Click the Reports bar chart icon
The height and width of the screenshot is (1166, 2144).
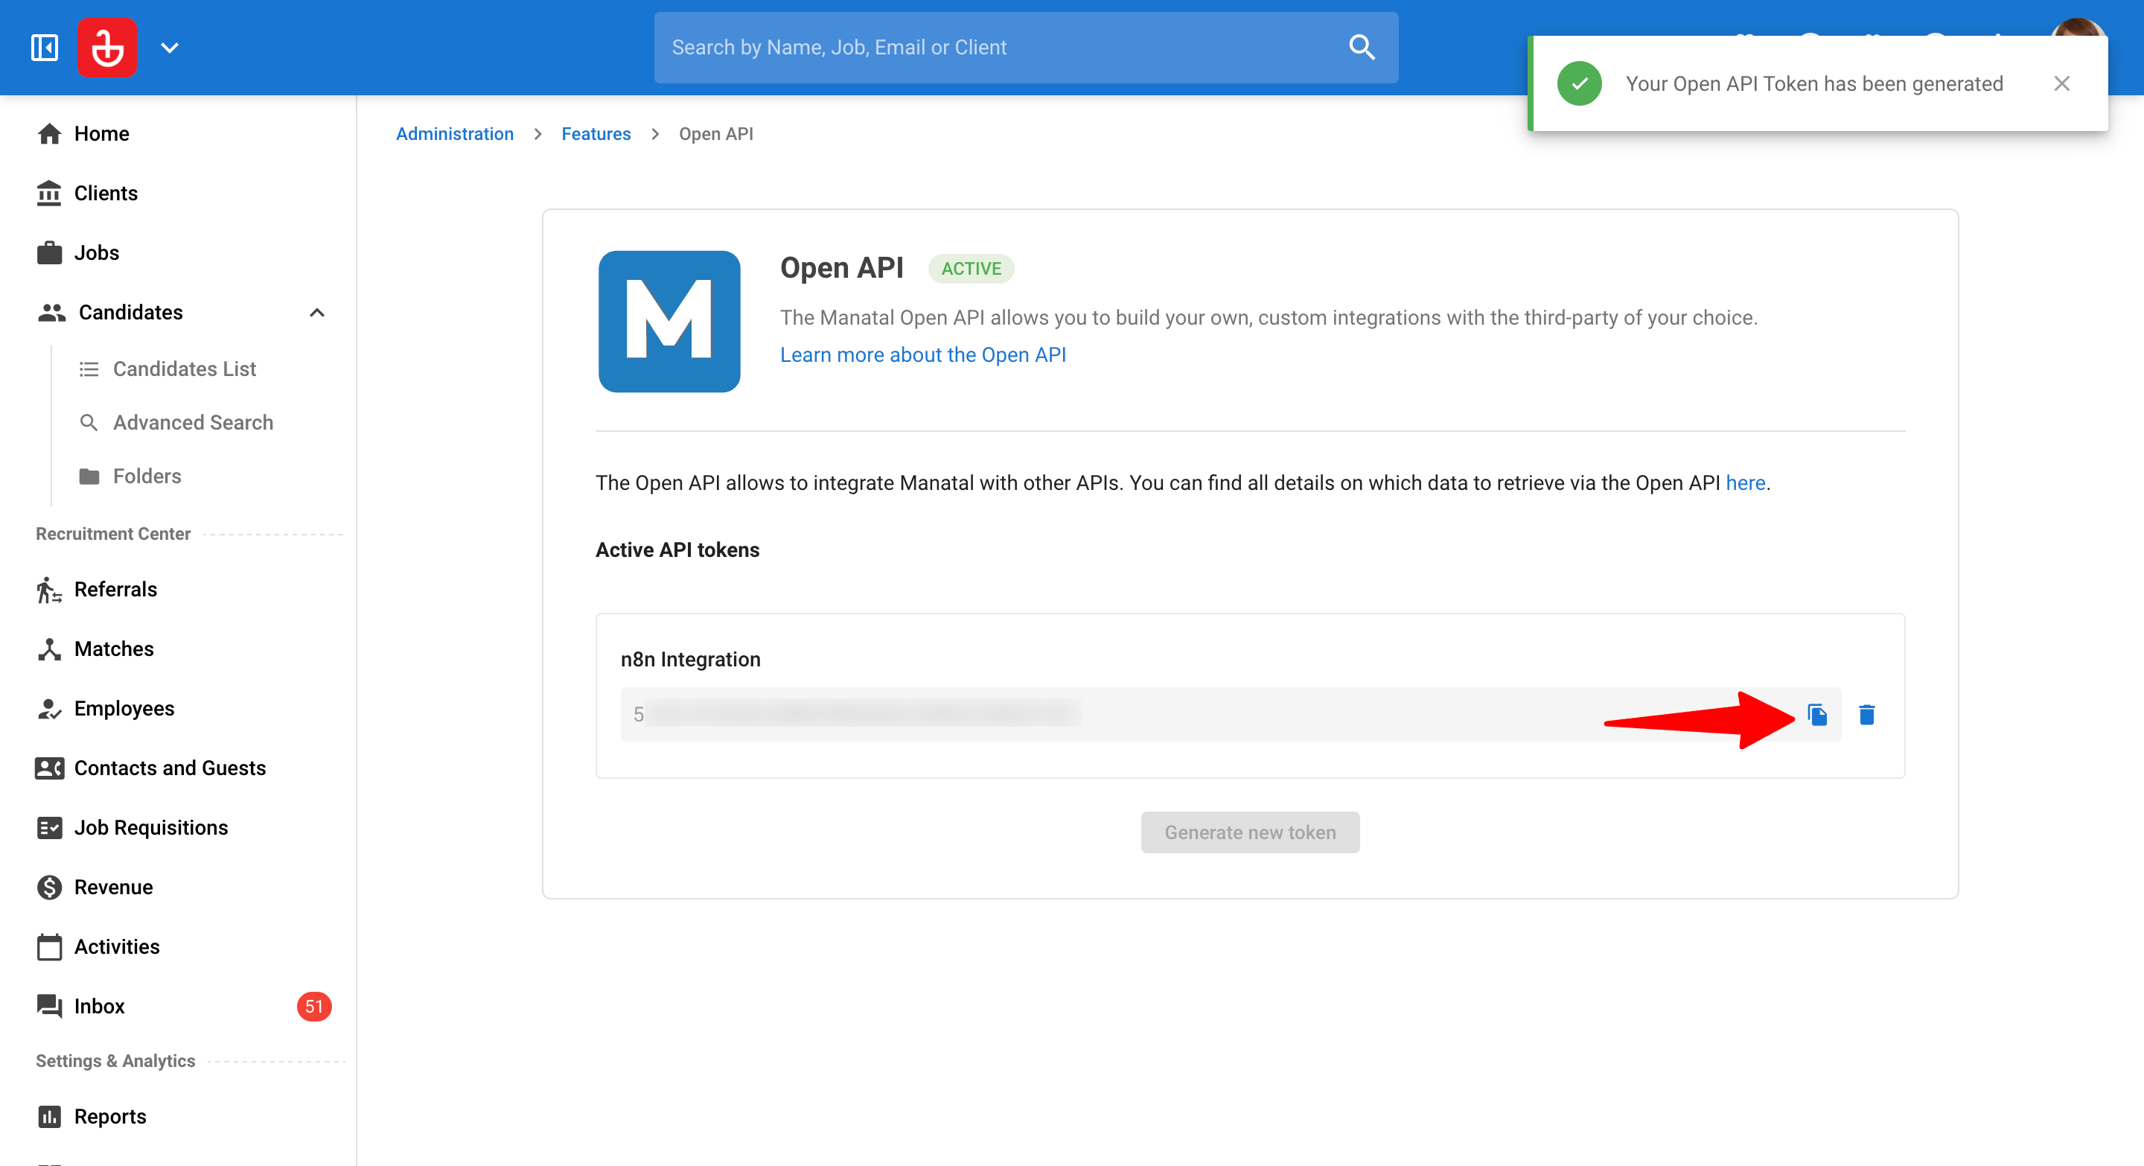[x=49, y=1117]
